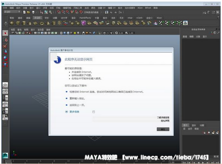Pick the Scale tool icon
Viewport: 222px width, 164px height.
coord(5,64)
